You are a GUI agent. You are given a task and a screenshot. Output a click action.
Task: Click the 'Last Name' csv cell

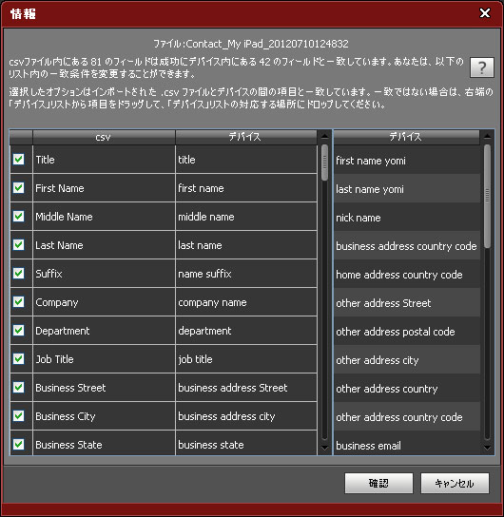point(104,245)
